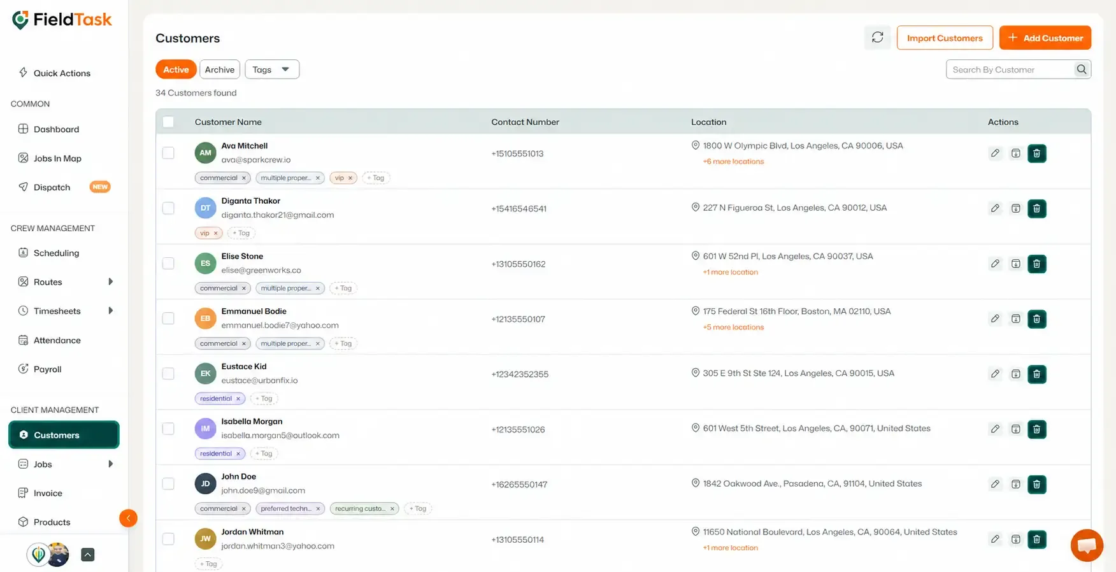Delete Isabella Morgan using the trash icon
Image resolution: width=1116 pixels, height=572 pixels.
coord(1036,429)
